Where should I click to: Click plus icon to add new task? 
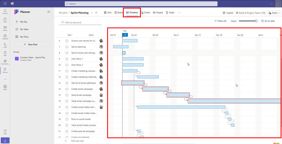pyautogui.click(x=66, y=141)
